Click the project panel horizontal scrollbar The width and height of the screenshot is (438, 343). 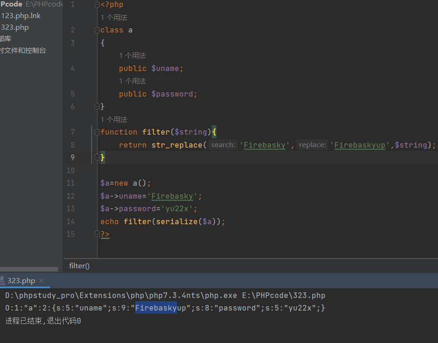tap(29, 269)
